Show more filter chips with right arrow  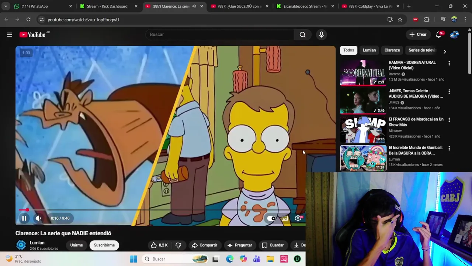click(x=445, y=51)
